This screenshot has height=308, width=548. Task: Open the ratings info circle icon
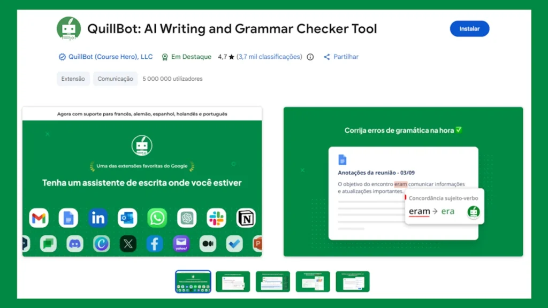(310, 57)
